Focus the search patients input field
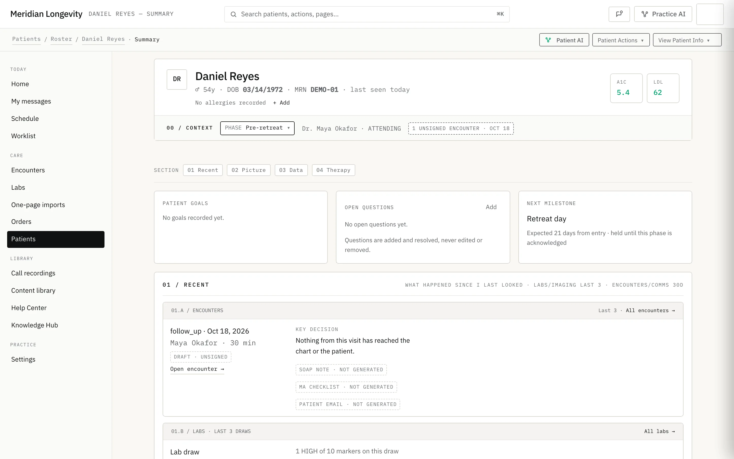734x459 pixels. pos(367,14)
